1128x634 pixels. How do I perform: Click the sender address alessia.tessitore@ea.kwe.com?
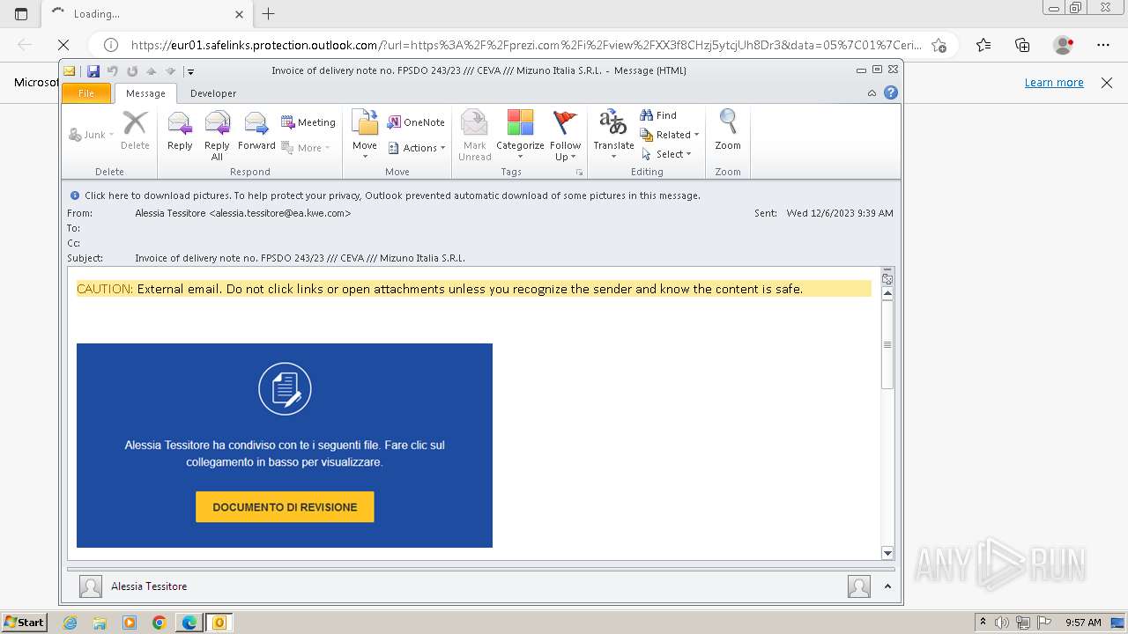click(279, 213)
